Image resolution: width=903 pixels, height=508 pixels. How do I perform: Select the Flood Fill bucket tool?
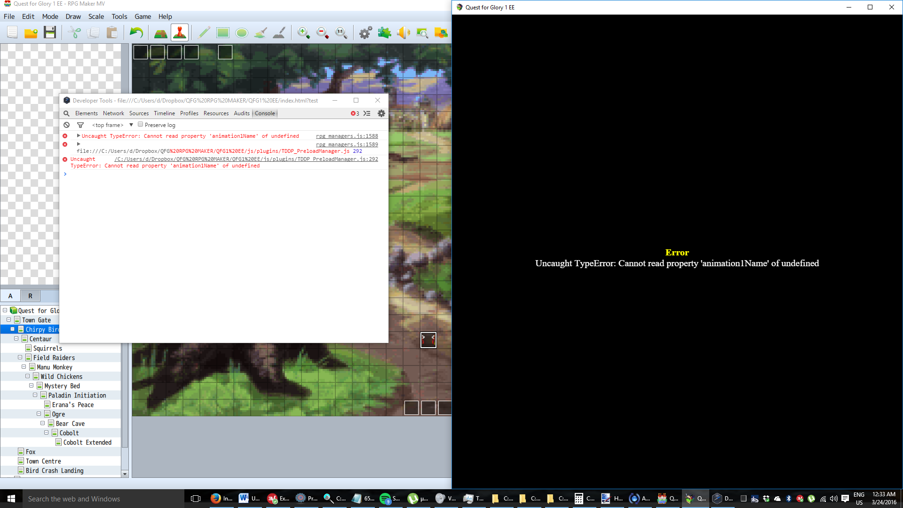coord(261,32)
